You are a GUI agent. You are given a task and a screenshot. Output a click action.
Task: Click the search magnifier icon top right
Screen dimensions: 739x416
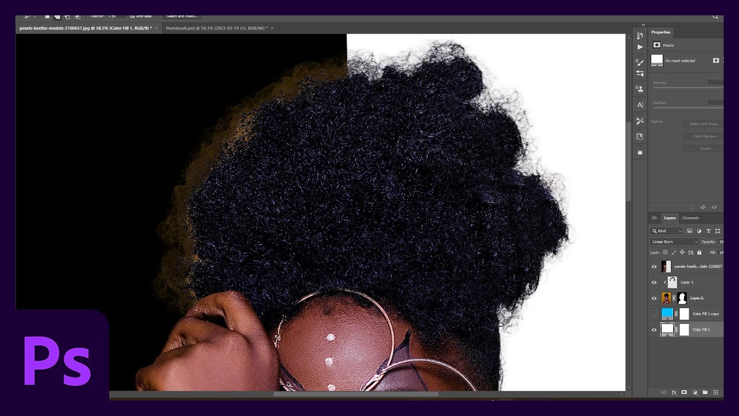click(715, 17)
